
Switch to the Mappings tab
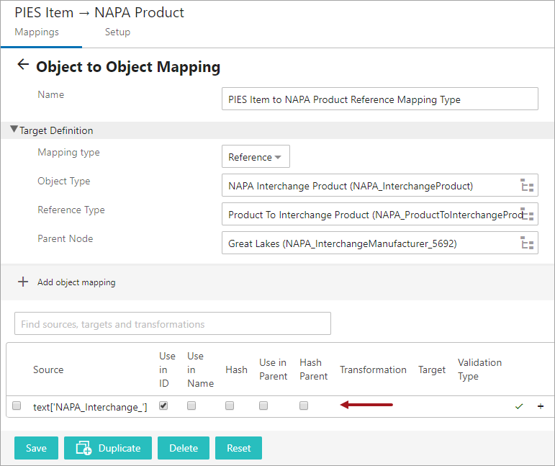37,32
